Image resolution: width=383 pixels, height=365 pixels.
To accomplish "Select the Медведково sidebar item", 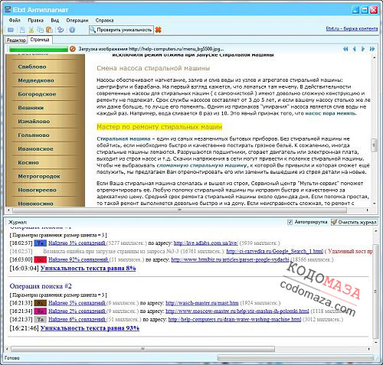I will tap(36, 80).
